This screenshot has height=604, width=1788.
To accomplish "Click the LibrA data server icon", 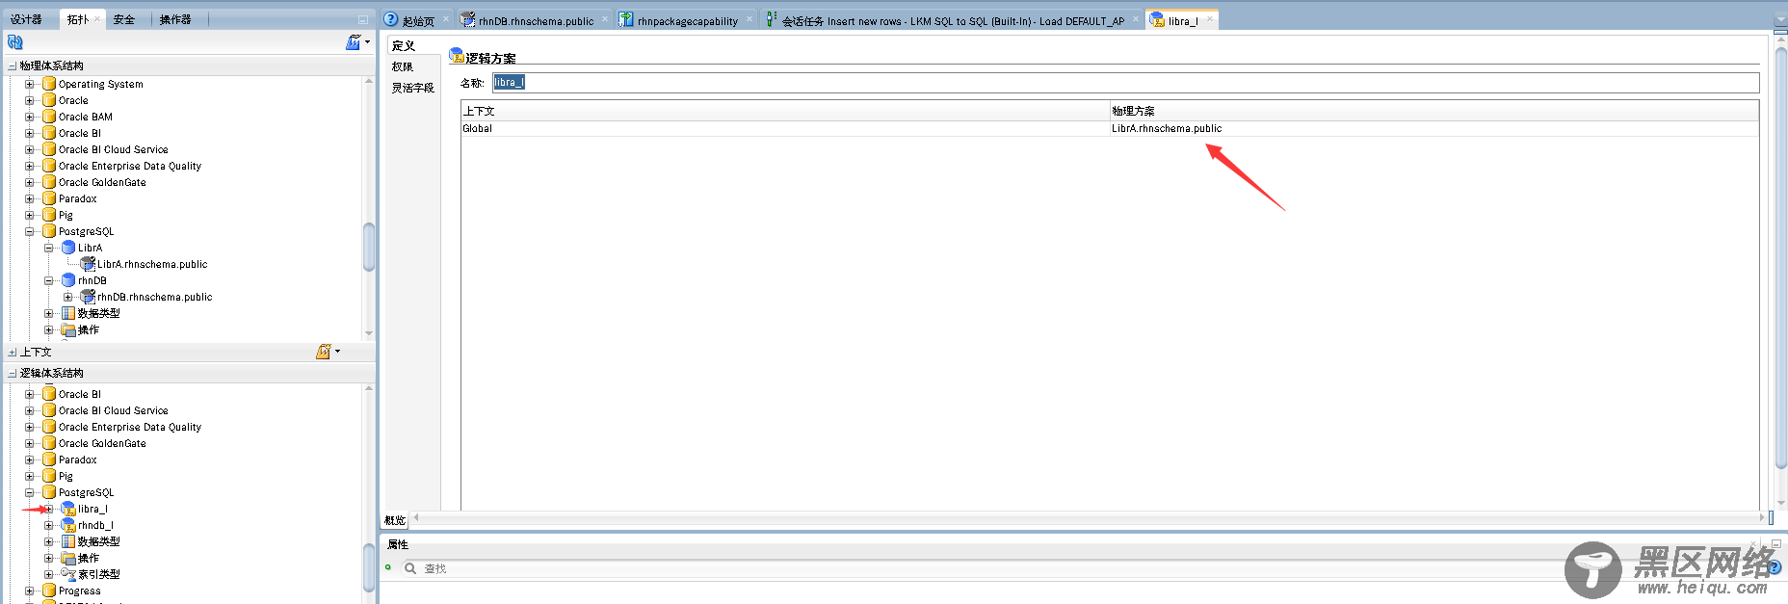I will click(x=68, y=248).
